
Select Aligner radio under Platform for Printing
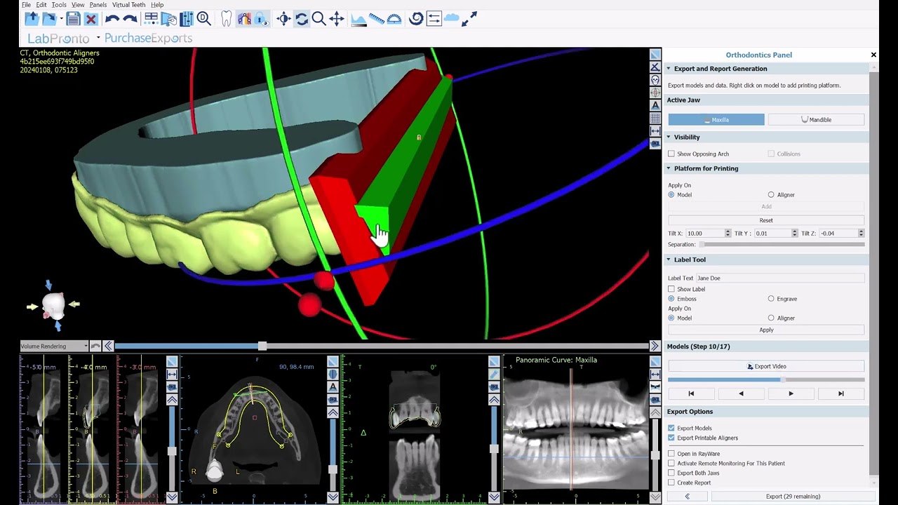coord(771,194)
